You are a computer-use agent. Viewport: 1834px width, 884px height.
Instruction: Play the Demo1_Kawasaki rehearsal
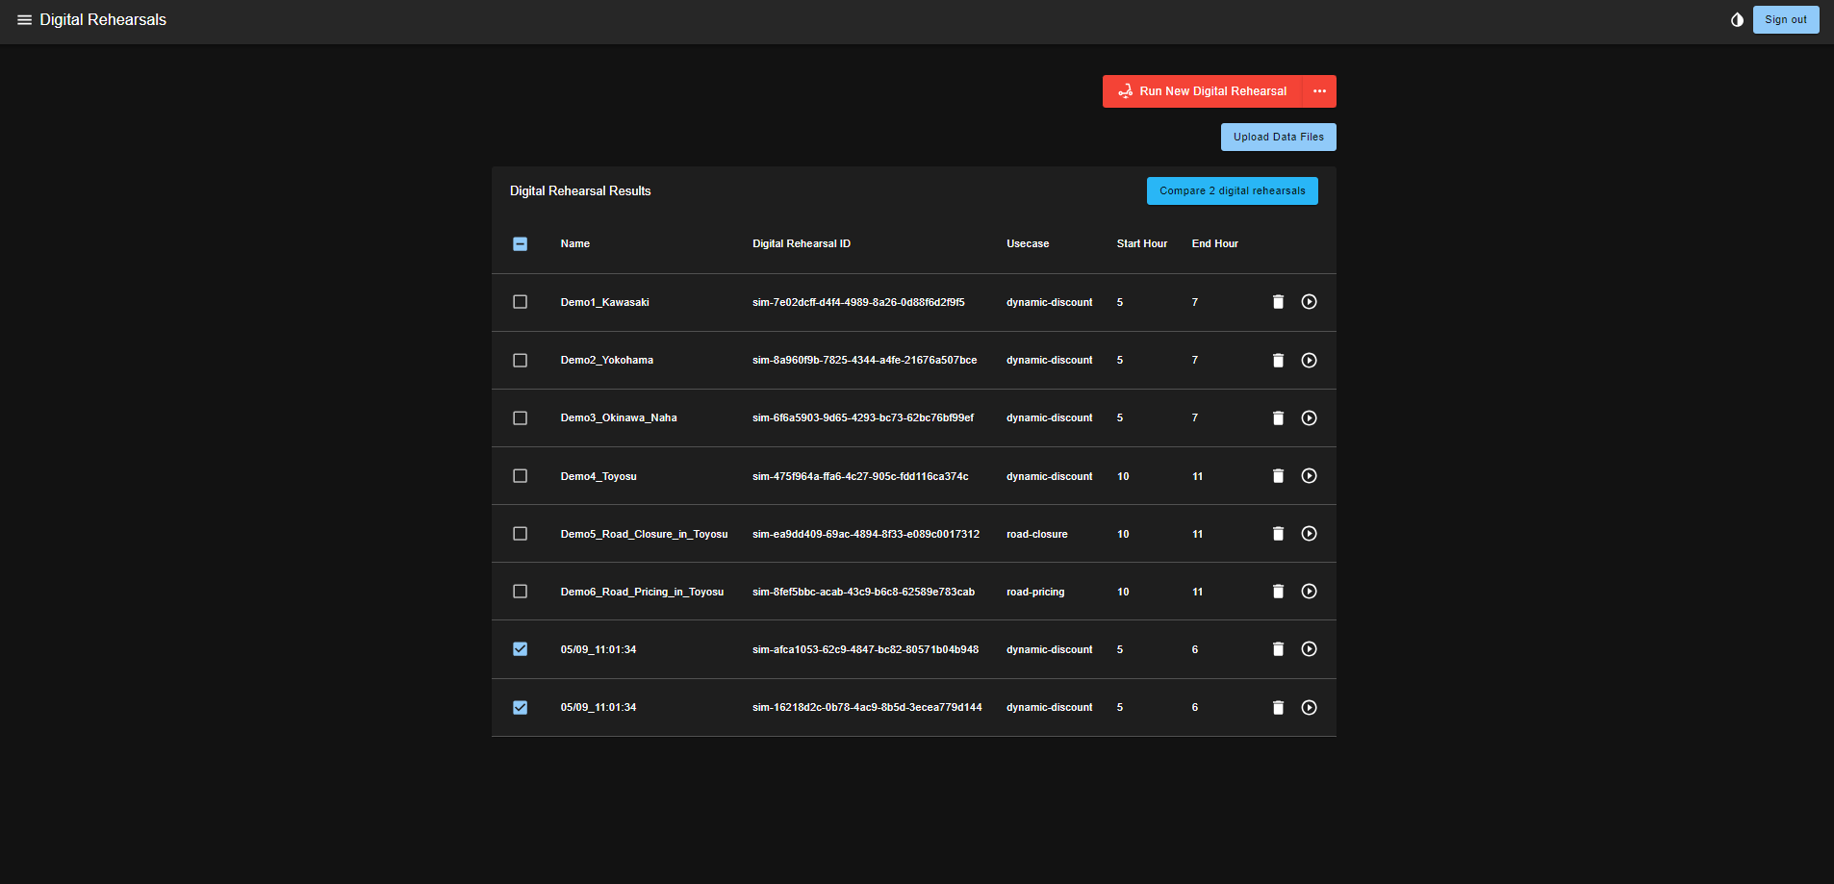1309,302
